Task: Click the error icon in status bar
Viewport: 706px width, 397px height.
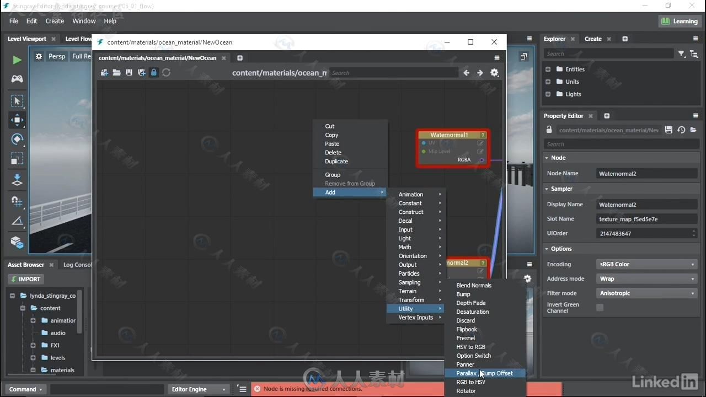Action: coord(257,389)
